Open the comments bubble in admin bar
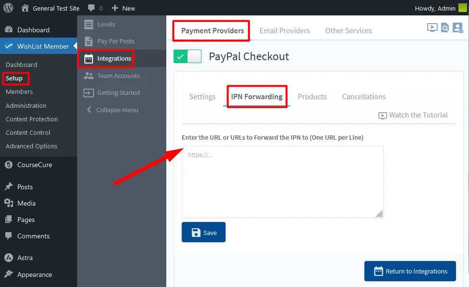The height and width of the screenshot is (287, 469). coord(92,8)
